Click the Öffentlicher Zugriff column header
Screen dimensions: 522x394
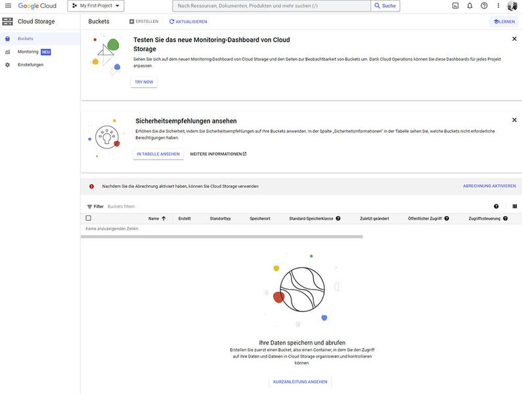(425, 219)
